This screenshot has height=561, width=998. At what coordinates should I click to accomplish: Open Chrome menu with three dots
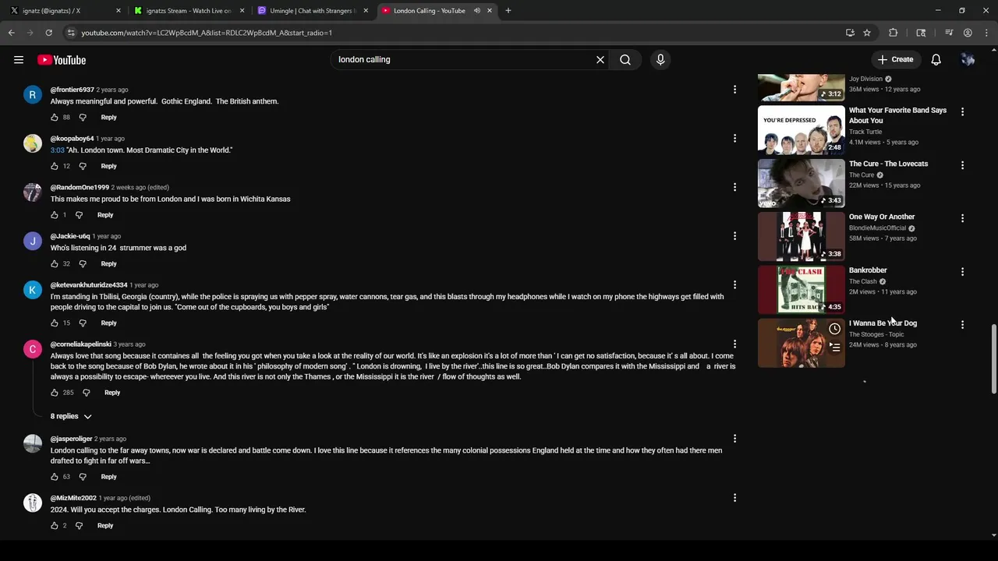tap(987, 33)
